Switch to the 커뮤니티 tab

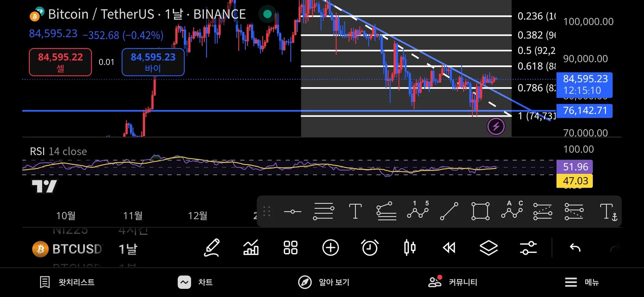pos(453,282)
